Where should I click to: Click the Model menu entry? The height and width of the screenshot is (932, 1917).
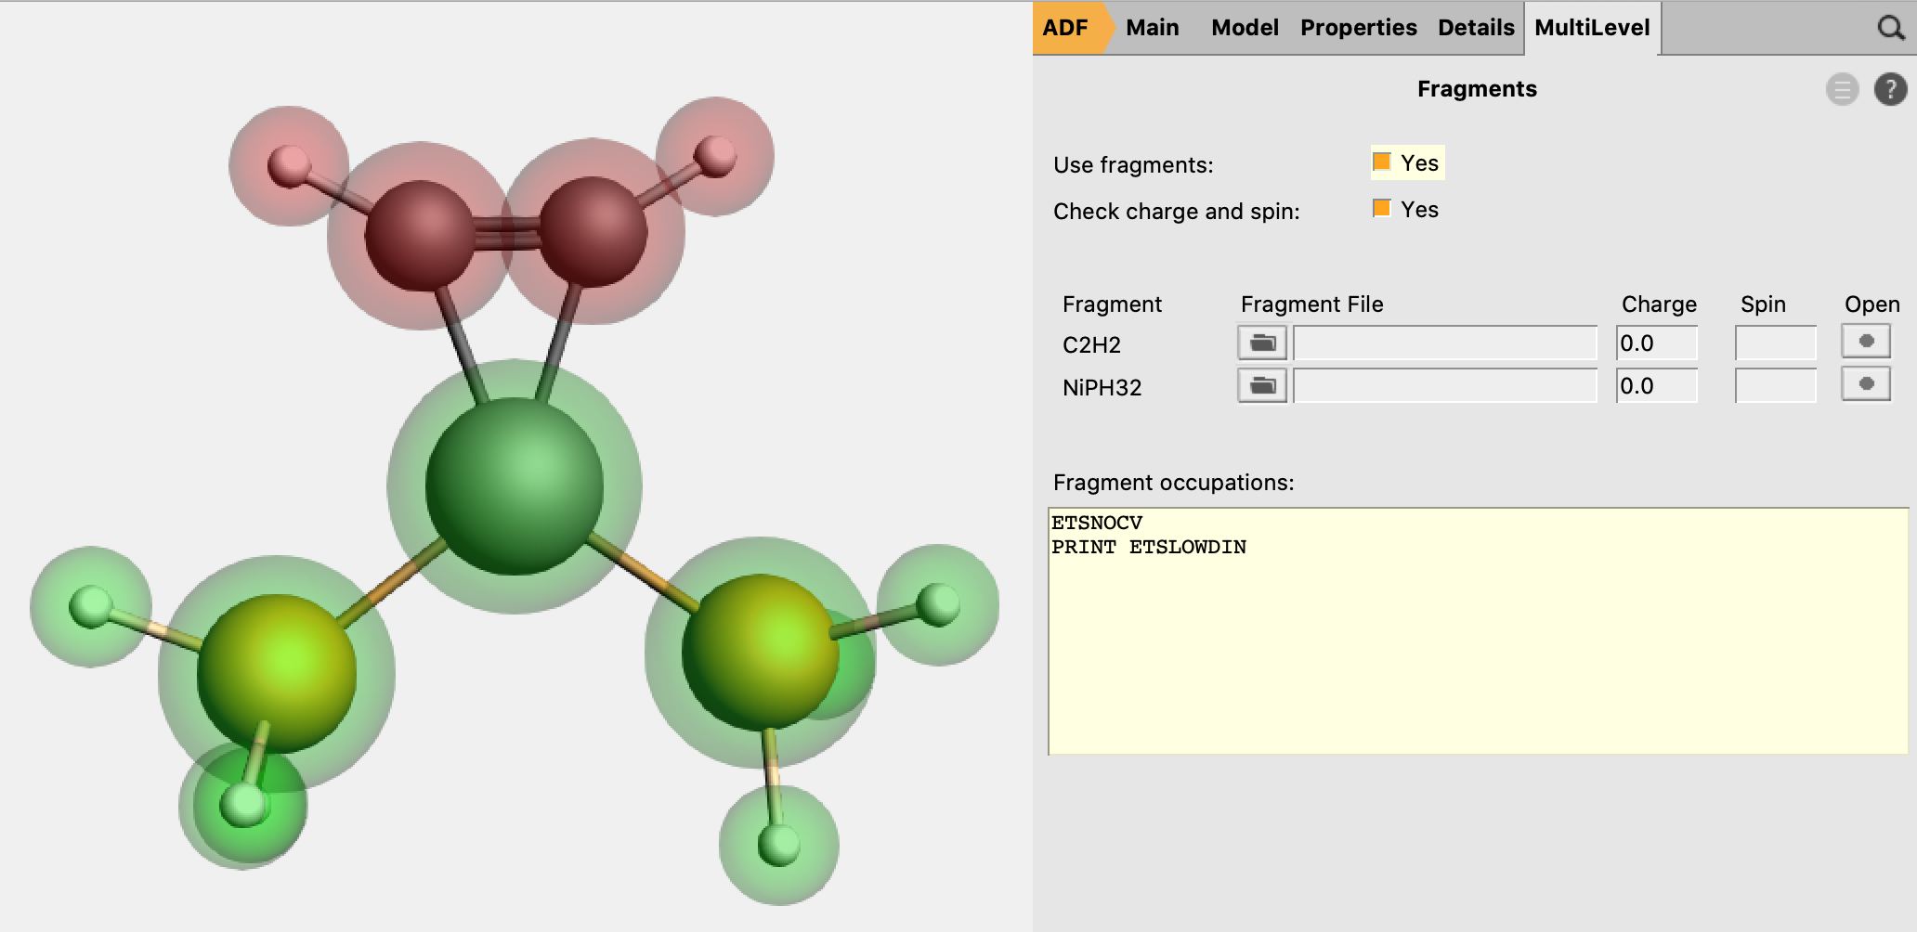click(1244, 28)
